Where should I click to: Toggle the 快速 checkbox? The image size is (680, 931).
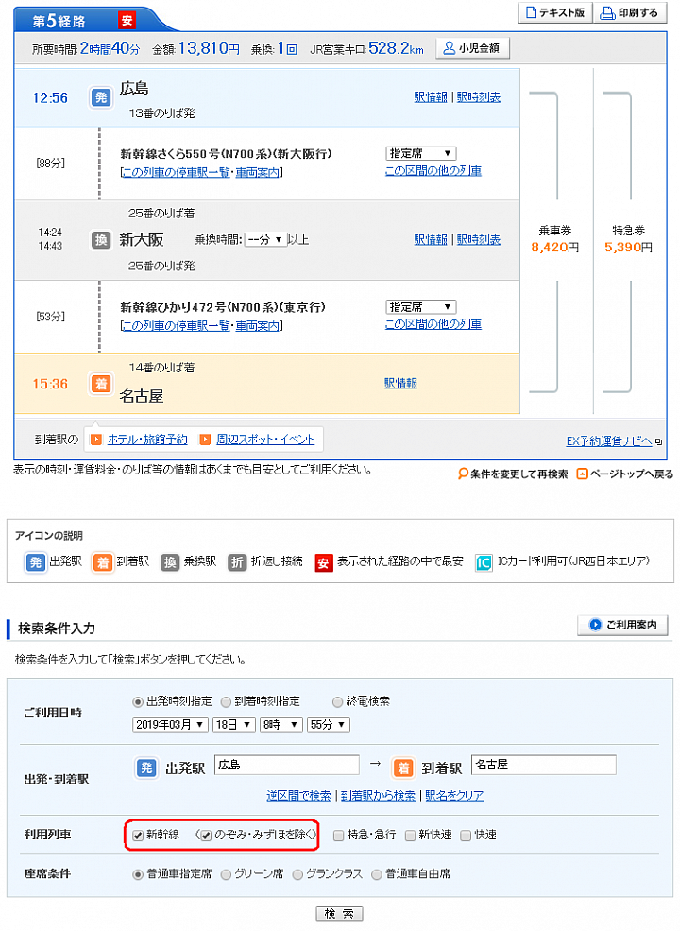click(466, 836)
